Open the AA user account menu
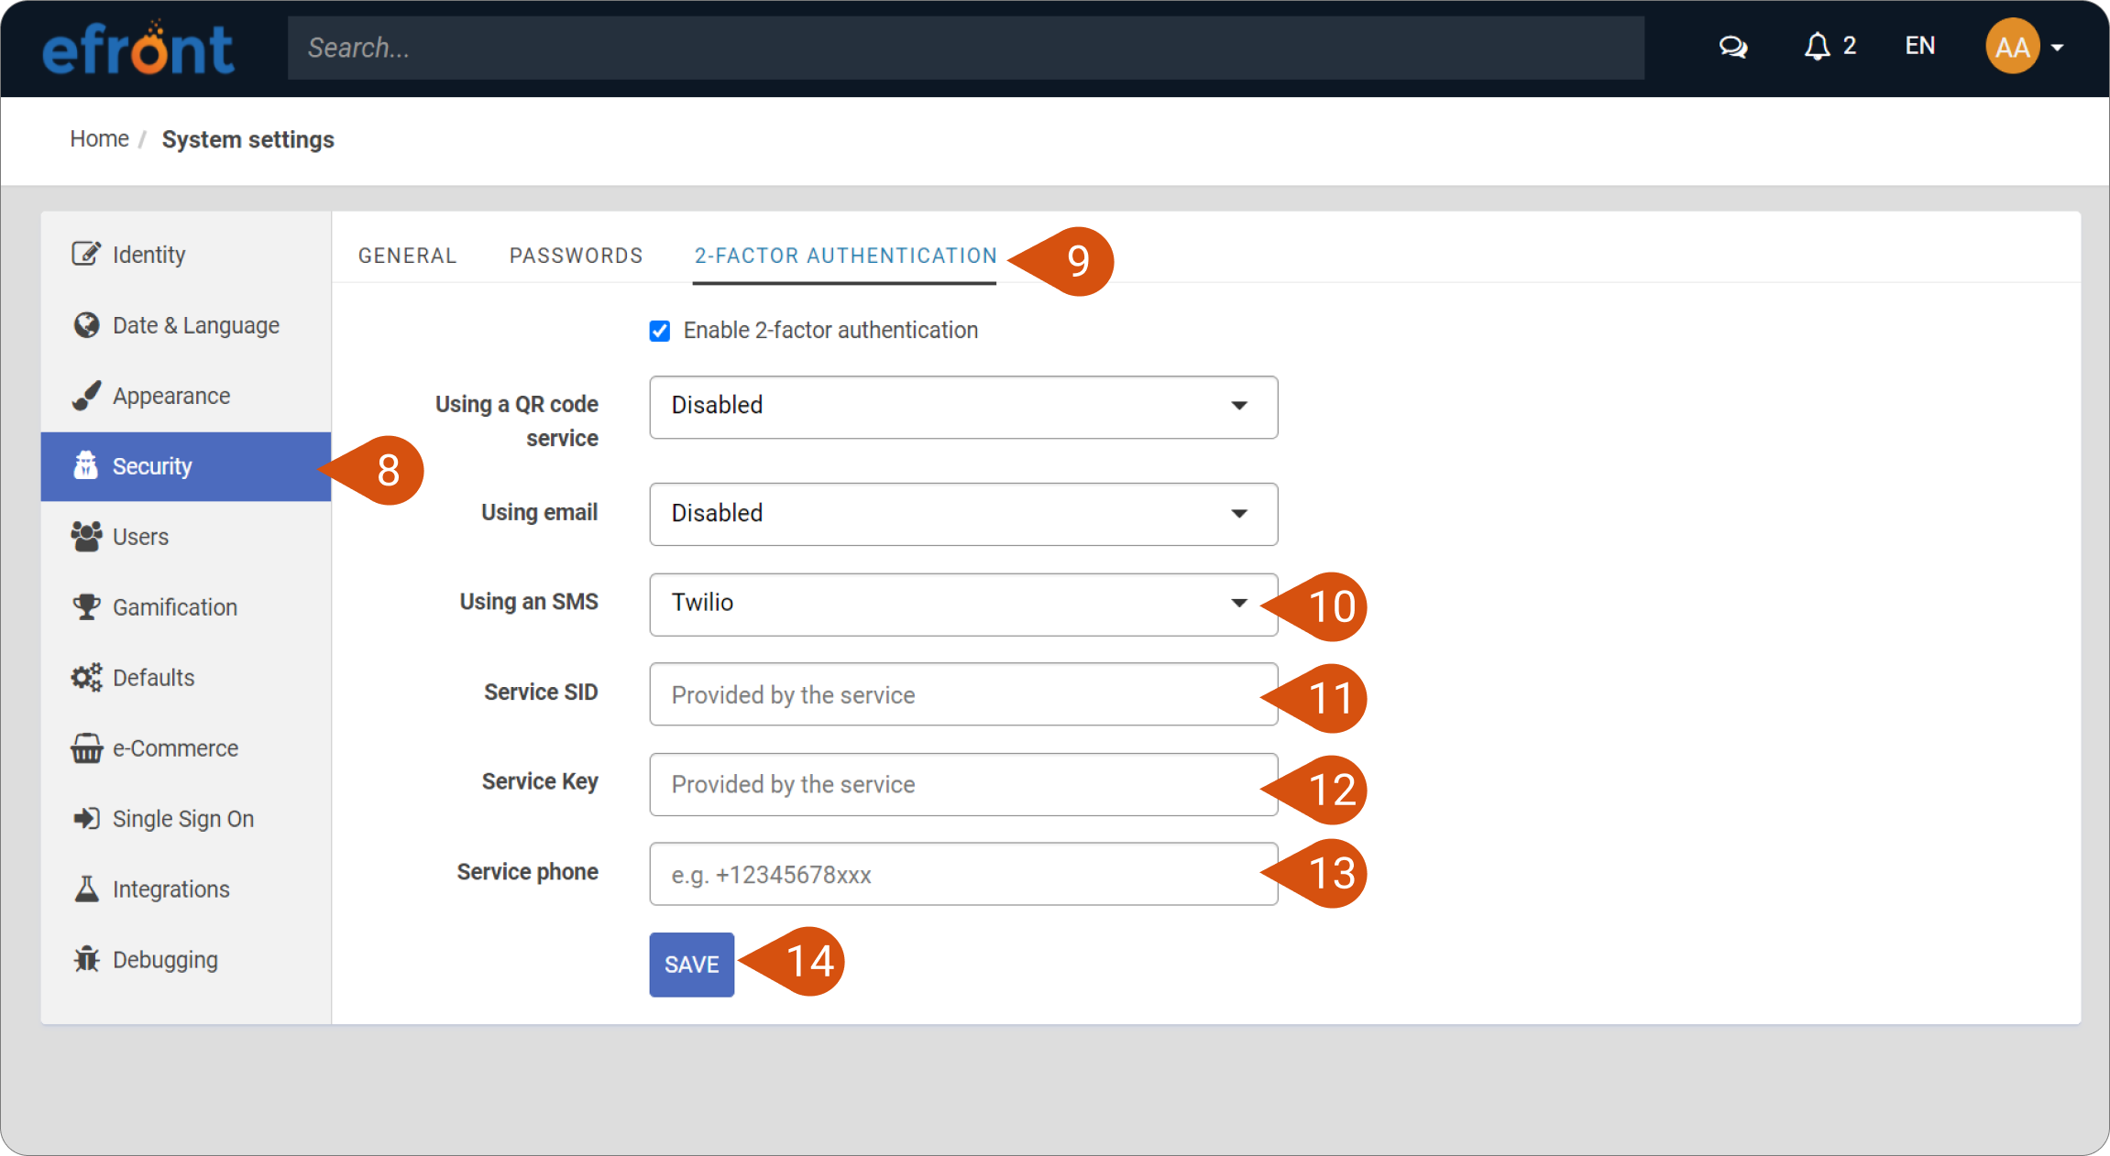 pyautogui.click(x=2024, y=47)
